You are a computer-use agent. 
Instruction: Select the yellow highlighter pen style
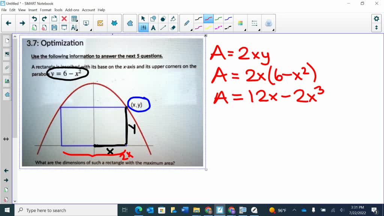[x=209, y=28]
